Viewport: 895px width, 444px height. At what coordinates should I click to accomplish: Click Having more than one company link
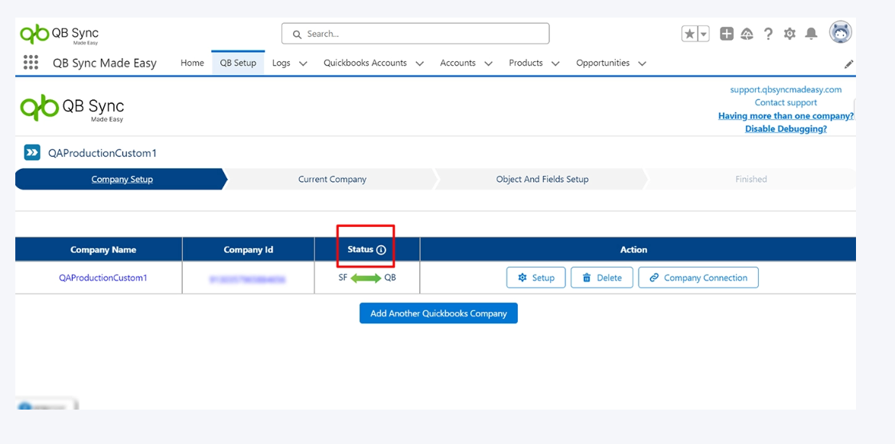click(x=786, y=115)
